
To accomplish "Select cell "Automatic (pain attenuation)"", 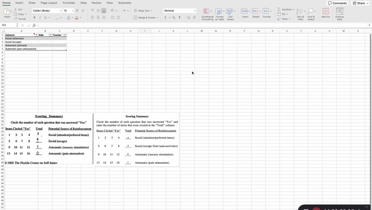I will pyautogui.click(x=21, y=49).
